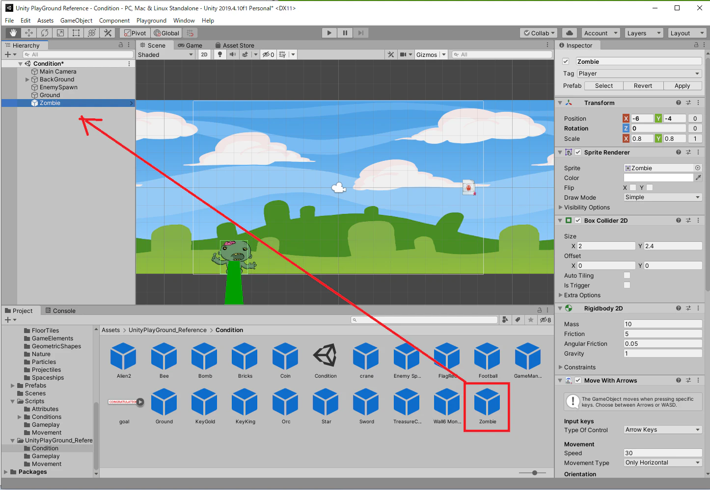Disable the Sprite Renderer component checkbox
The height and width of the screenshot is (490, 710).
(x=578, y=152)
